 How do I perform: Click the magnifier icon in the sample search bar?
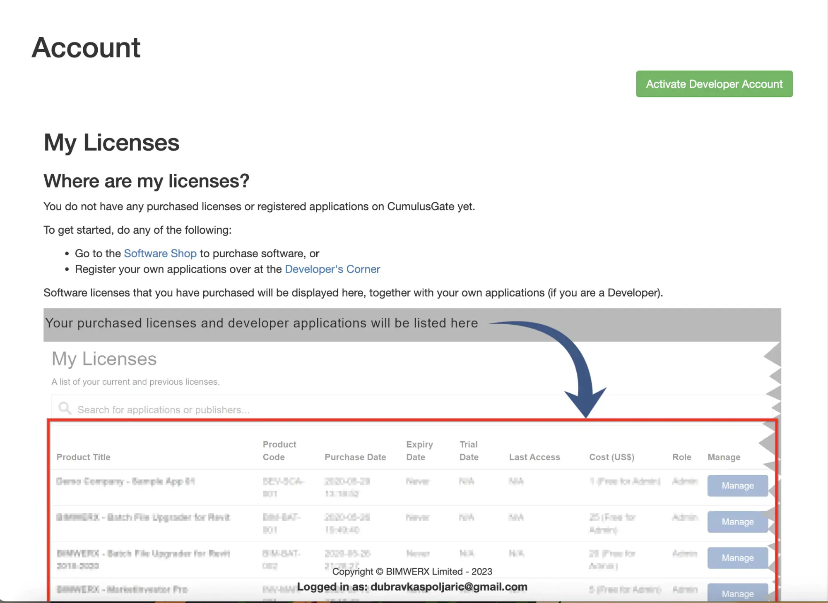click(x=65, y=409)
